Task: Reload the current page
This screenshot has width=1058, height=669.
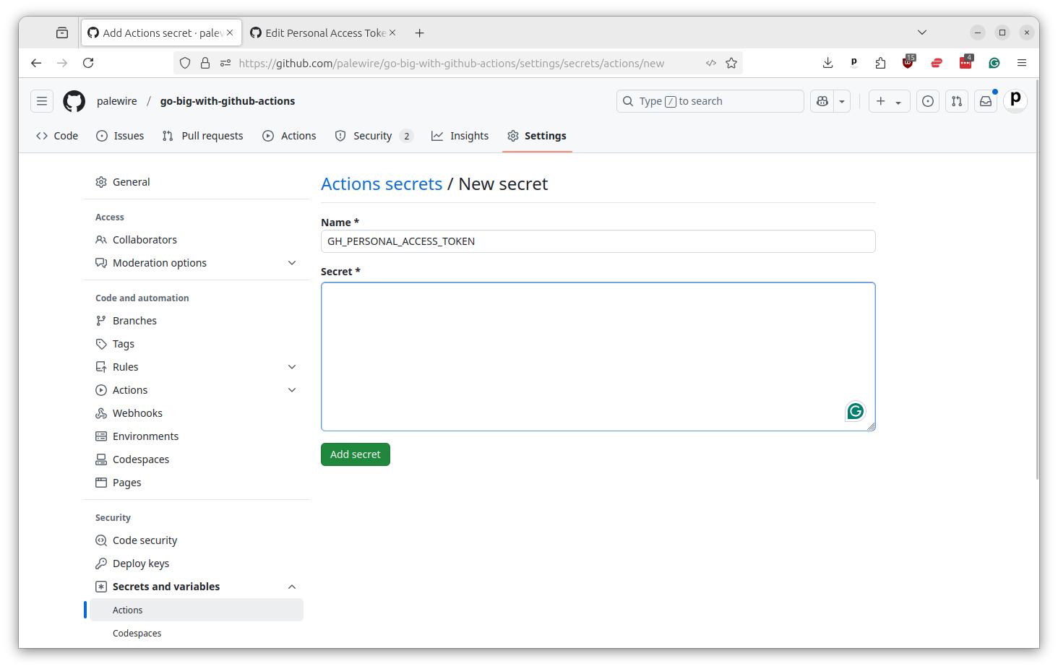Action: tap(88, 63)
